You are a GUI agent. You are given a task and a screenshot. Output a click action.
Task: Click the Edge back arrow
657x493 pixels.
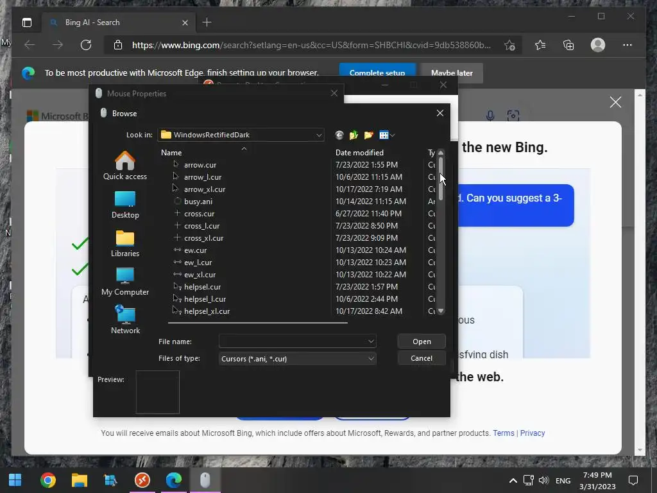pyautogui.click(x=30, y=45)
